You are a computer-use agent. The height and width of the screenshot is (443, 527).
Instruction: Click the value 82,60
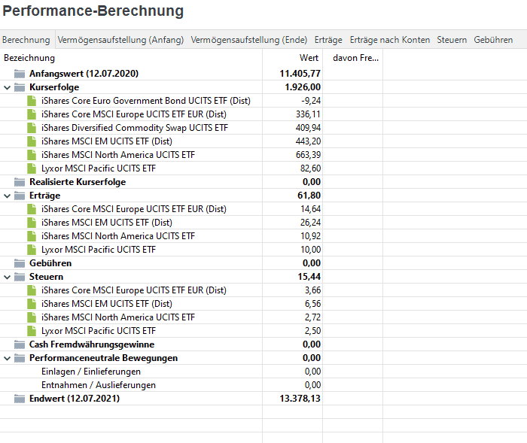310,168
